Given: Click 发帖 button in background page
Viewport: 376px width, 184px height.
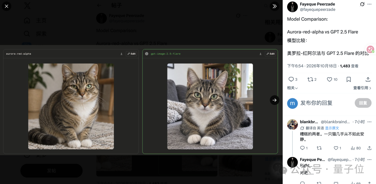Looking at the screenshot, I should (x=52, y=170).
